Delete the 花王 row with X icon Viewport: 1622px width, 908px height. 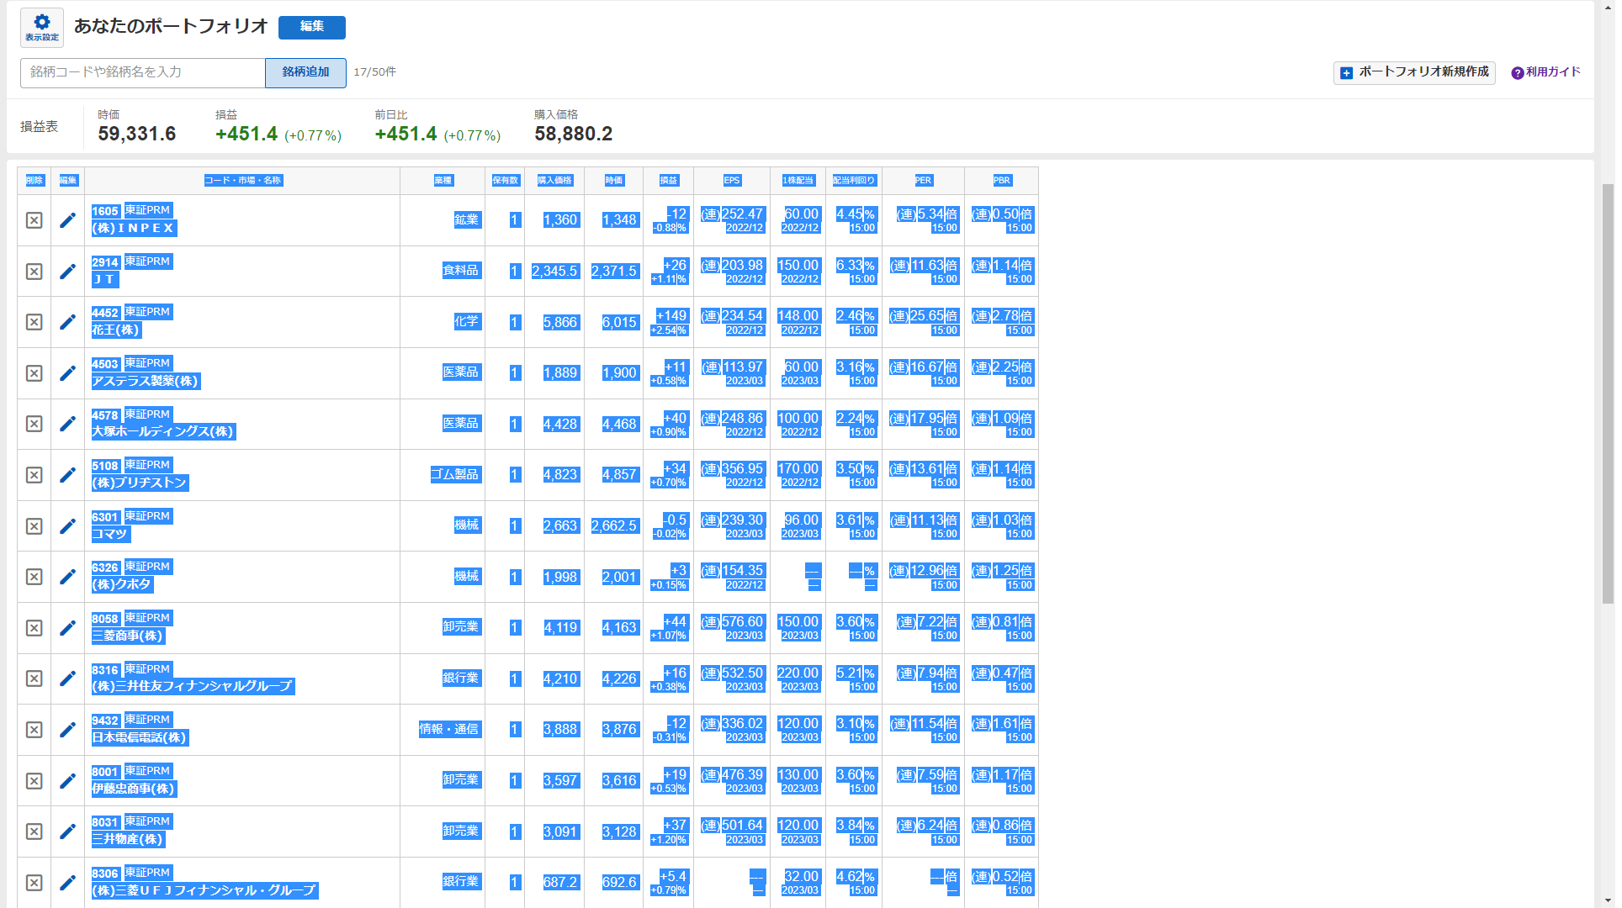[x=34, y=322]
